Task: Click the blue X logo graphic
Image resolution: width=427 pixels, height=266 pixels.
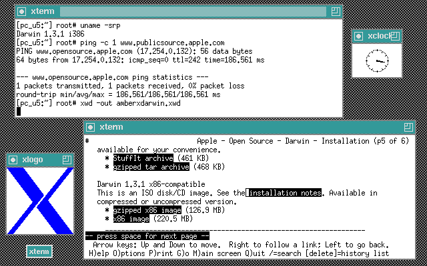Action: [x=40, y=201]
